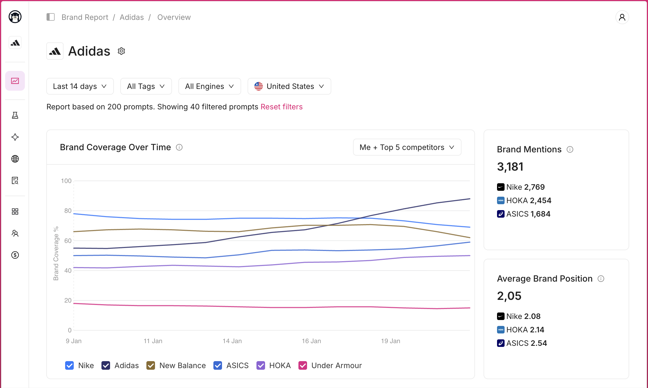
Task: Open Adidas brand settings gear
Action: [x=121, y=51]
